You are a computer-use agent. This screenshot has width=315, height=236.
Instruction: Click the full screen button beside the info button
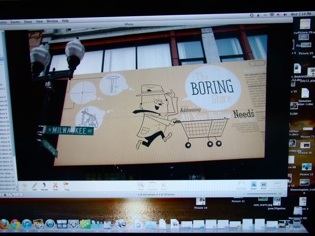tap(12, 195)
